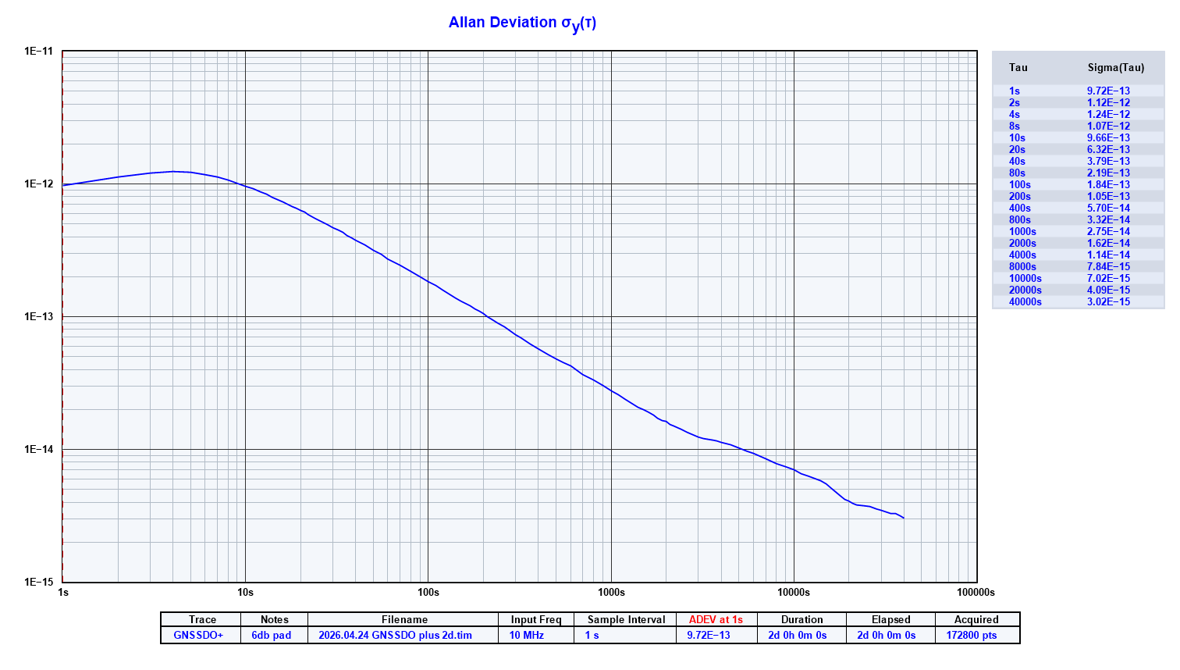Select the Sigma(Tau) column header
The height and width of the screenshot is (670, 1180).
(x=1115, y=67)
